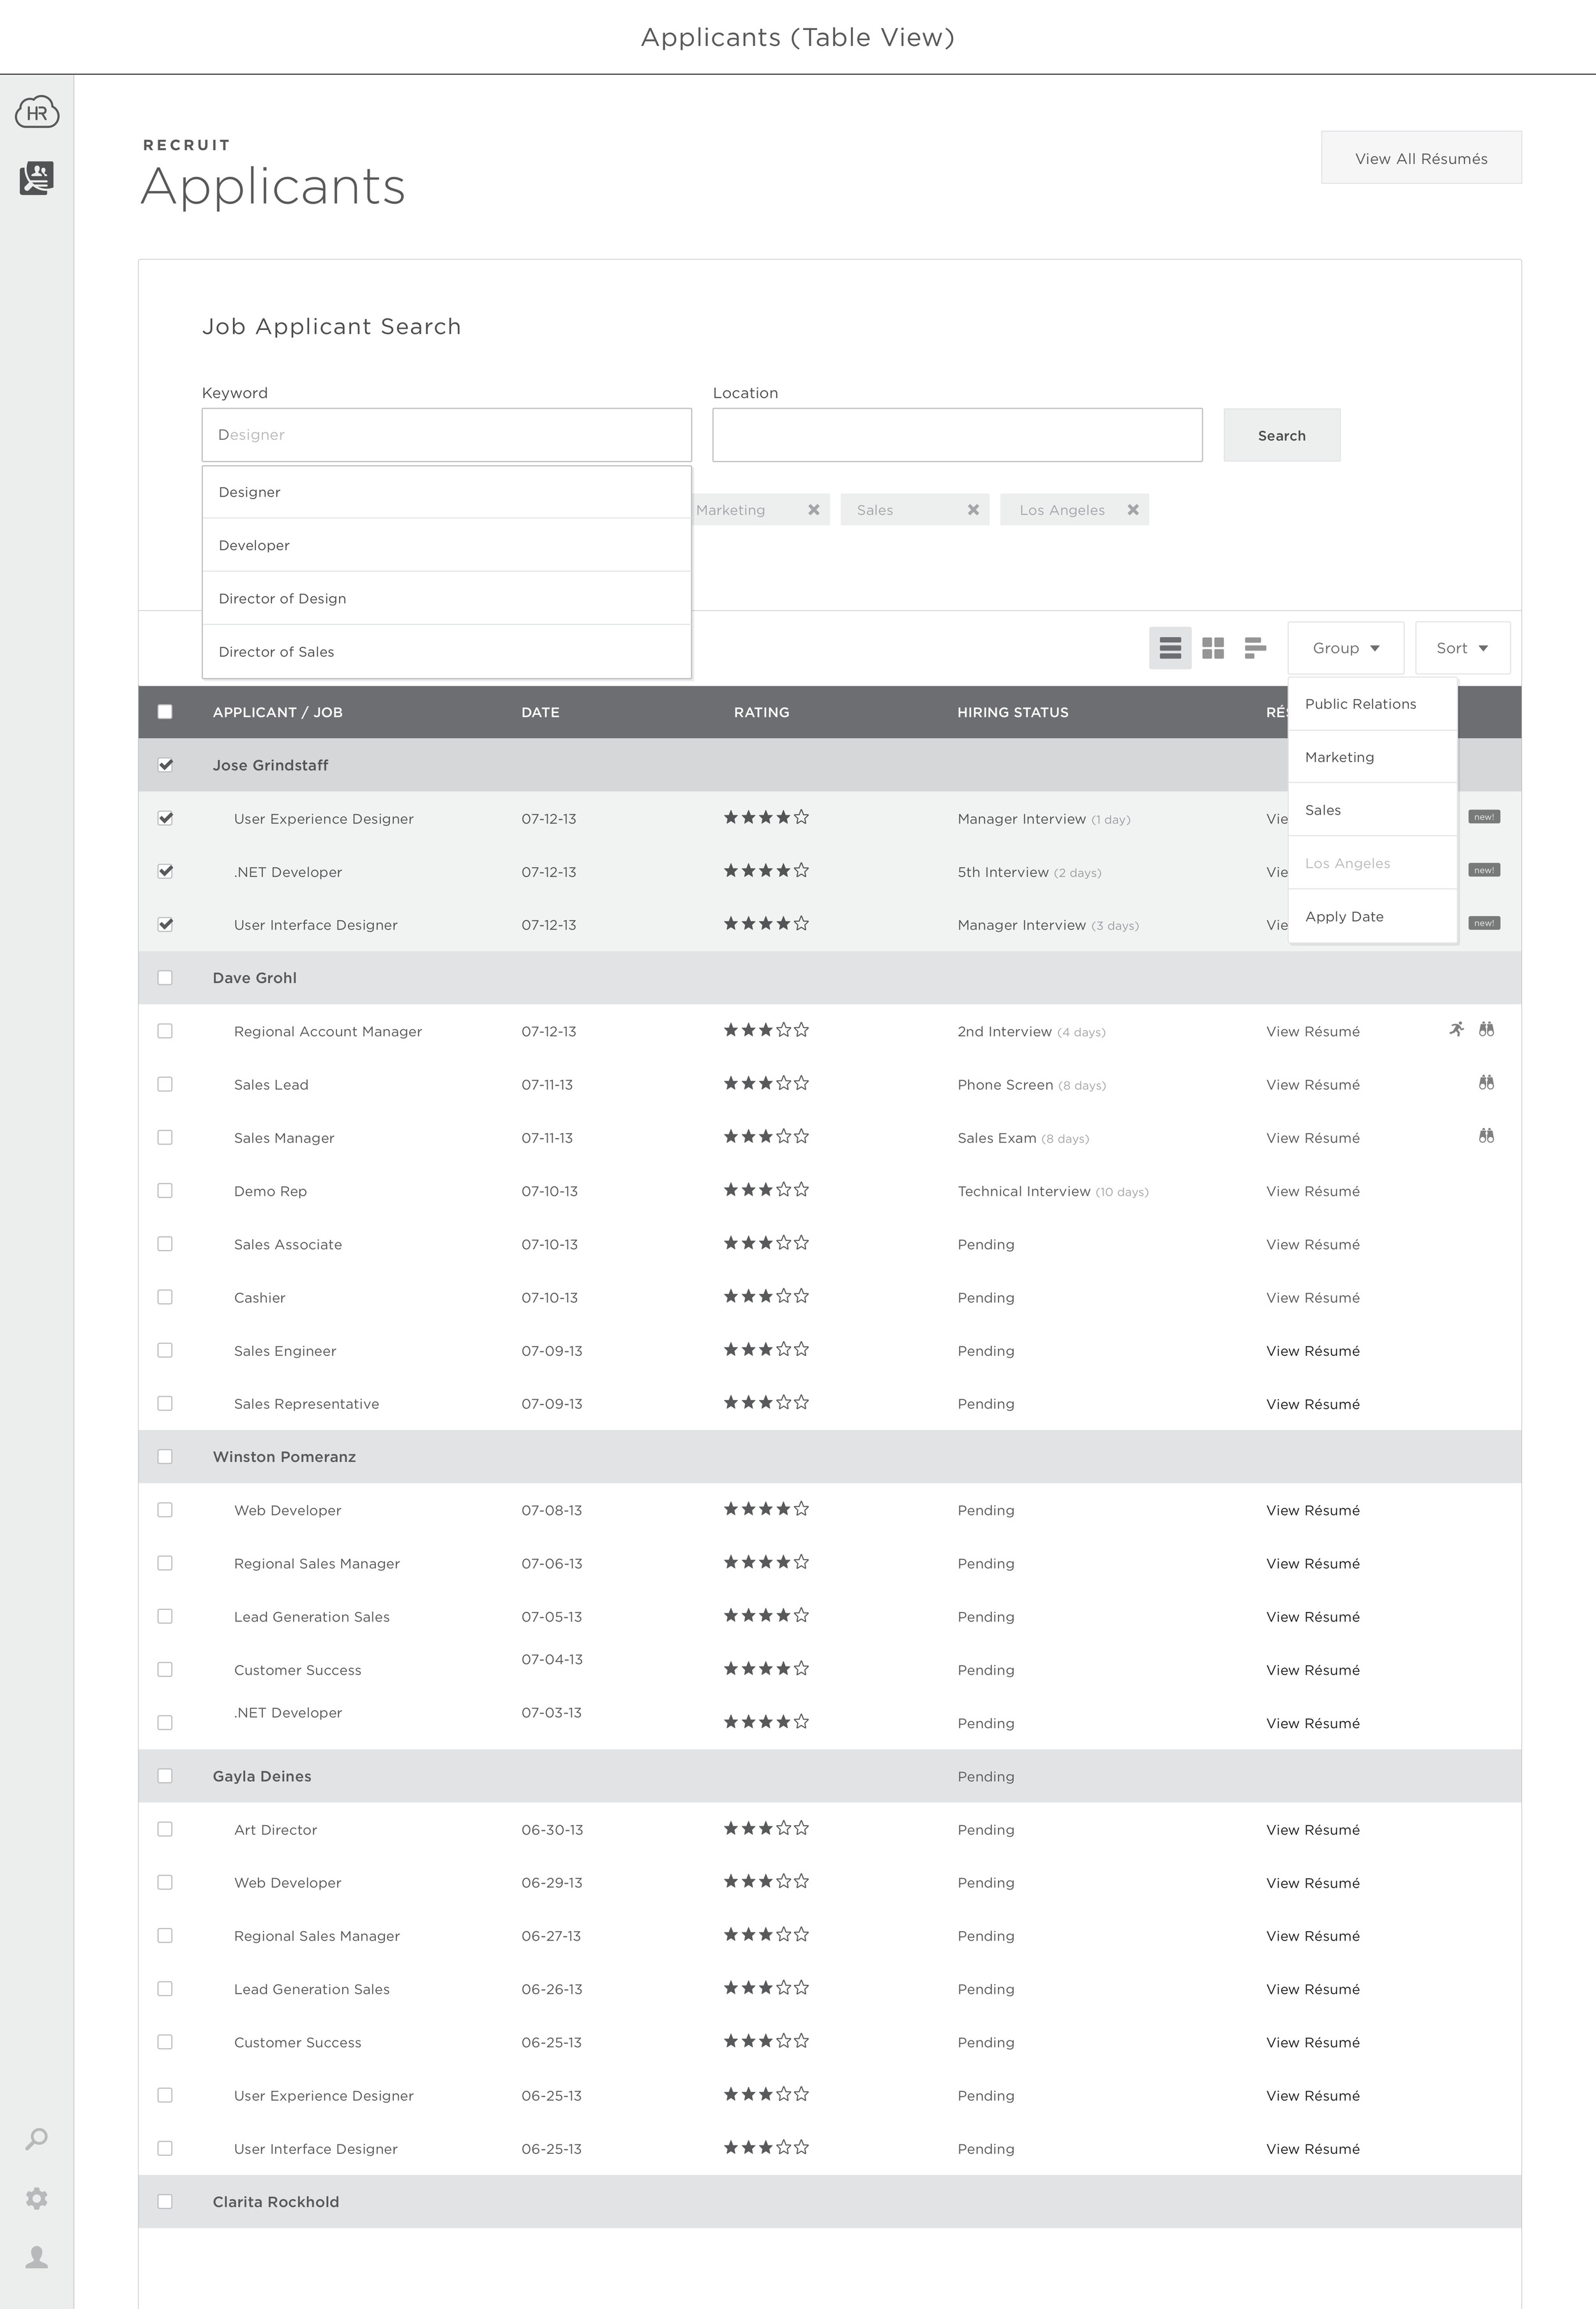Remove the Sales filter tag

(x=973, y=510)
